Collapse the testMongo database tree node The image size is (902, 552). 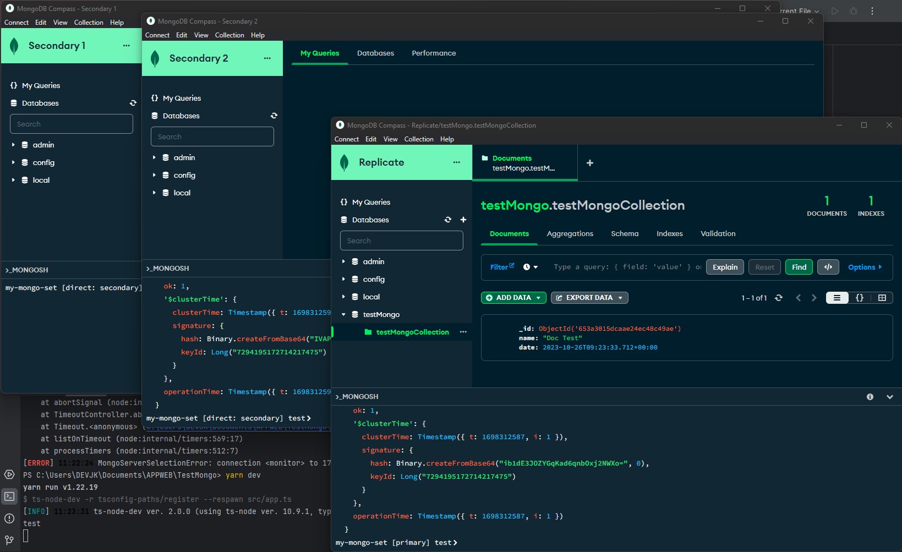(343, 314)
